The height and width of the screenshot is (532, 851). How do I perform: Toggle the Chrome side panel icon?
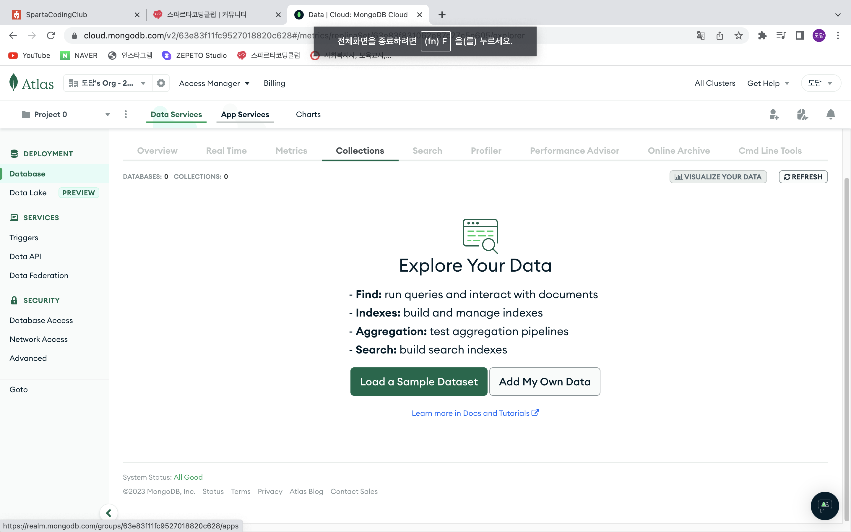click(800, 35)
